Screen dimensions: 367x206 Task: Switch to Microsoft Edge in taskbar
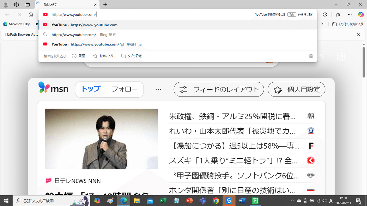click(x=124, y=201)
